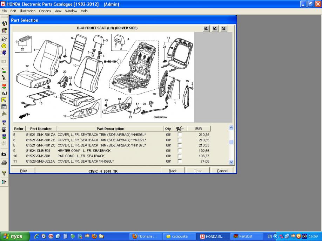
Task: Click the Russian Start button
Action: (15, 236)
